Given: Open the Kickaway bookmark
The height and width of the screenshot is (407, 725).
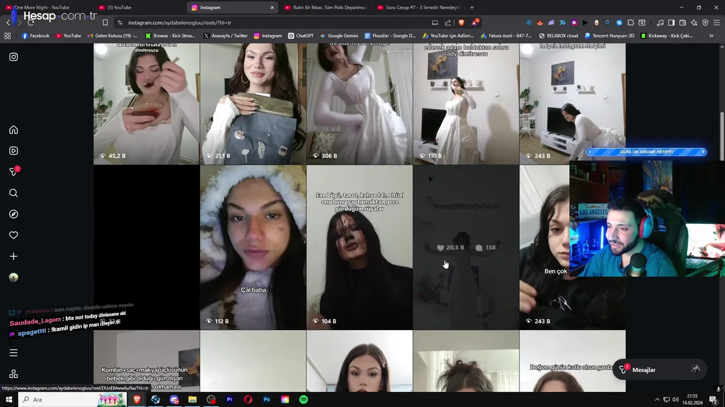Looking at the screenshot, I should coord(667,36).
